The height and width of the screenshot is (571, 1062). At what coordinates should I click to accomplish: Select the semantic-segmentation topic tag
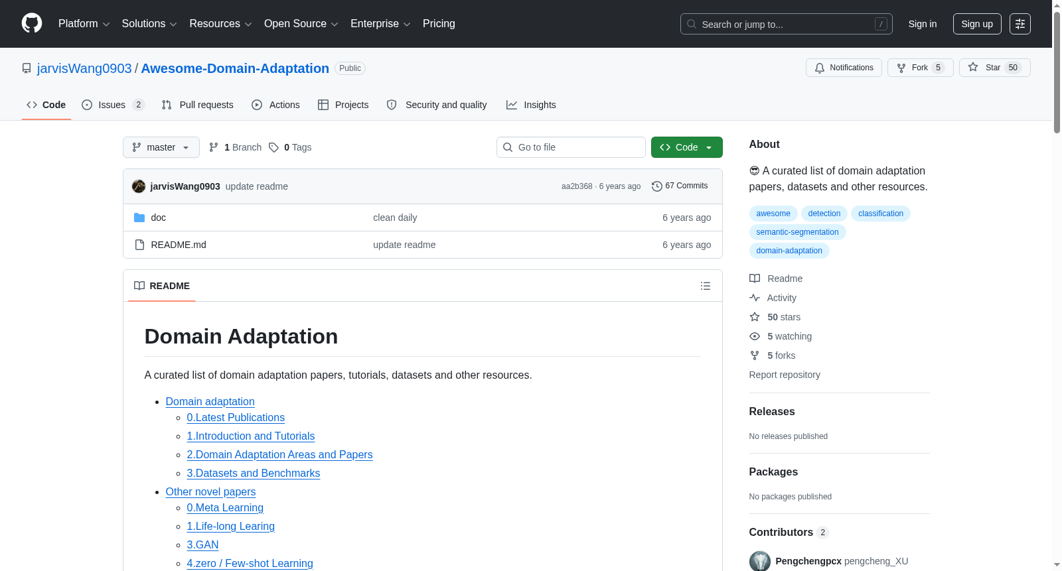pos(797,232)
